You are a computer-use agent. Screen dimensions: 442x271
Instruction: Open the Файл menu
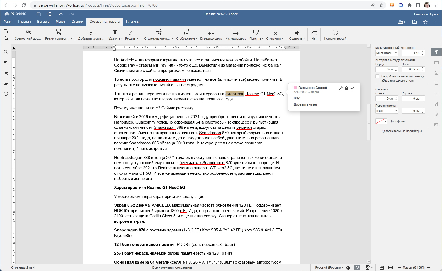(x=8, y=22)
